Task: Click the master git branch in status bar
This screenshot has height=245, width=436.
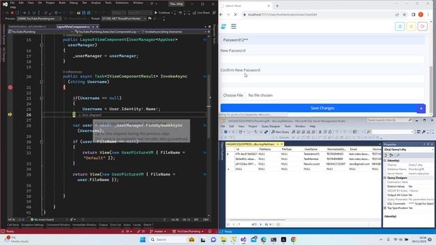Action: [158, 231]
